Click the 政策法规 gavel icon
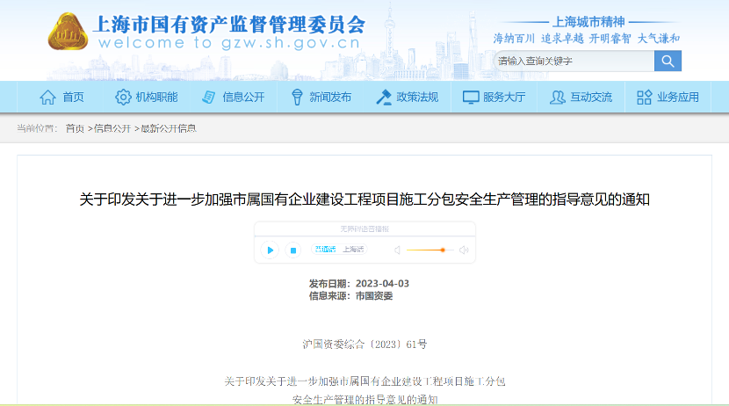The width and height of the screenshot is (729, 406). [x=384, y=97]
